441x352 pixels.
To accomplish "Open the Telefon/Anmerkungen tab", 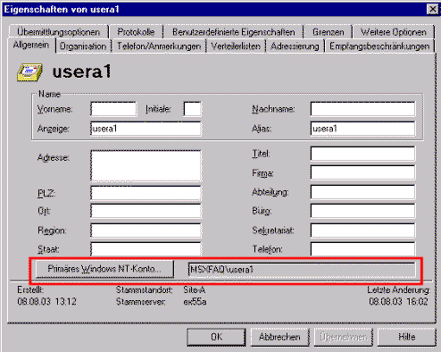I will [x=159, y=46].
